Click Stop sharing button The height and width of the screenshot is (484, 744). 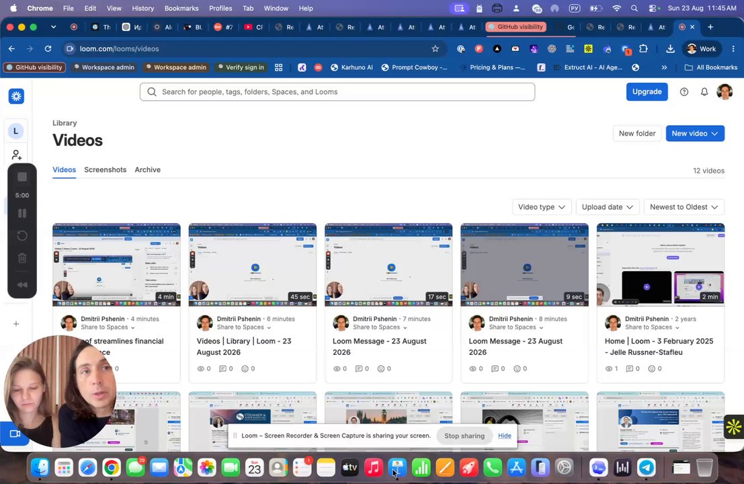(464, 436)
